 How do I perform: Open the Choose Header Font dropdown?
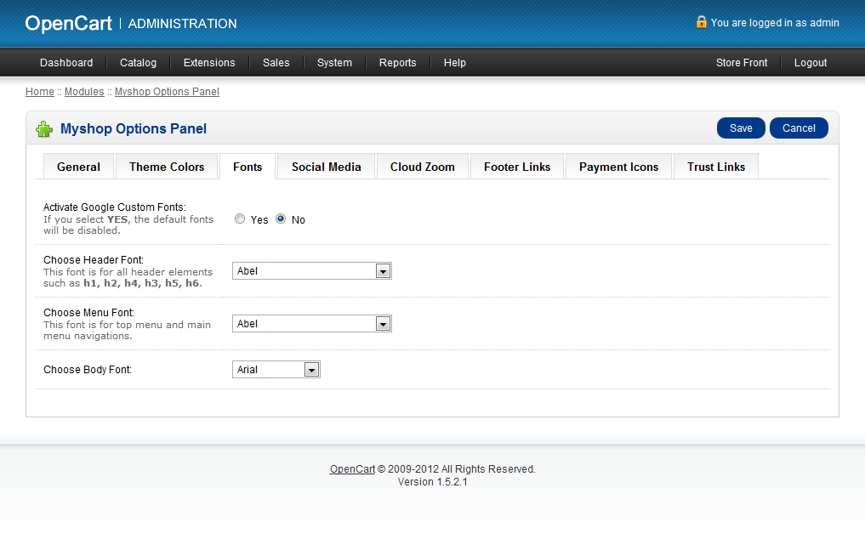click(311, 271)
